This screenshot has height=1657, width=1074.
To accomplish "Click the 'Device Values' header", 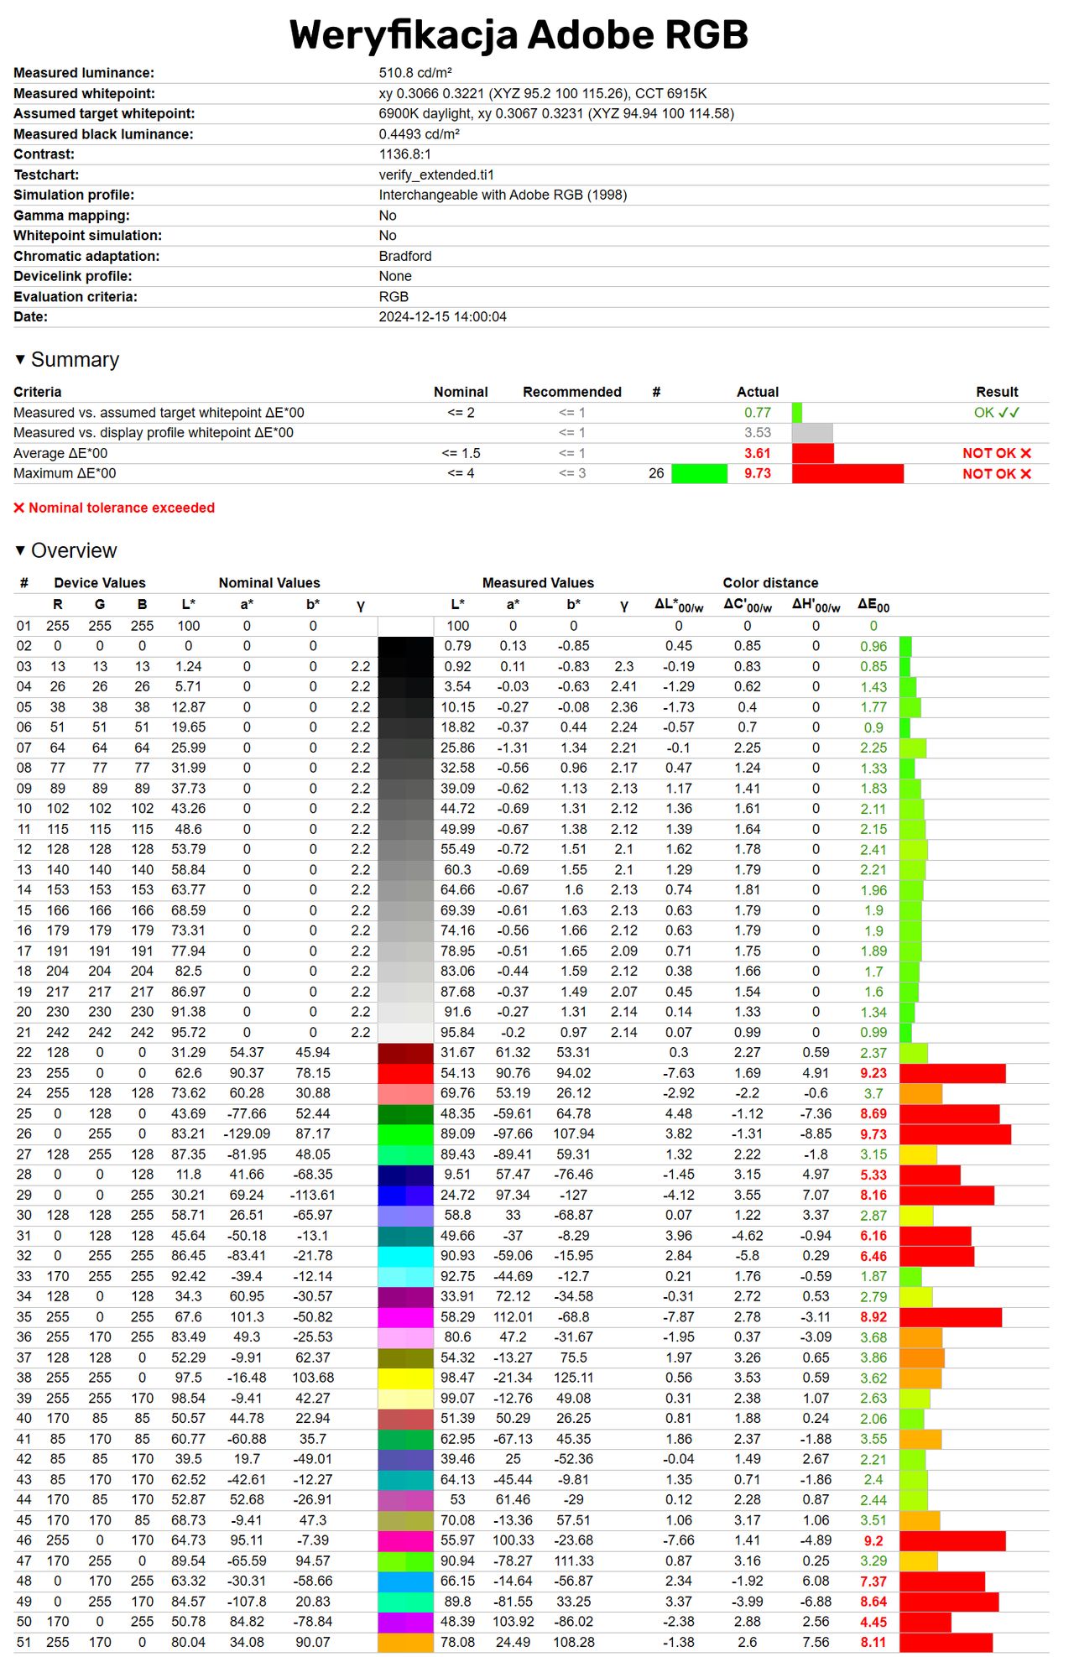I will [x=100, y=583].
